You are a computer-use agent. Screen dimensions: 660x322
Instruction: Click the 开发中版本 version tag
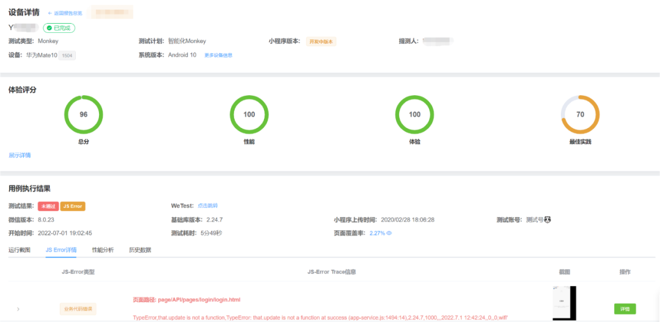click(x=321, y=41)
